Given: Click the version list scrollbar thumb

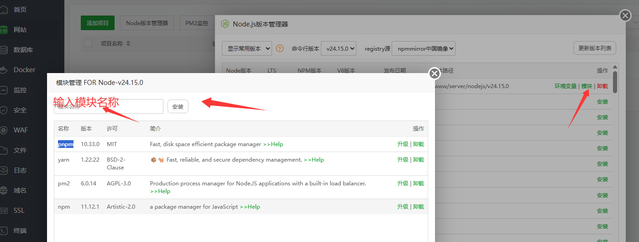Looking at the screenshot, I should [615, 82].
